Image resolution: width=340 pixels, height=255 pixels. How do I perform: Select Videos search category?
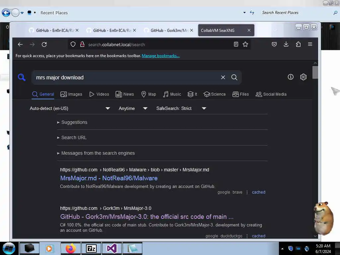coord(99,94)
